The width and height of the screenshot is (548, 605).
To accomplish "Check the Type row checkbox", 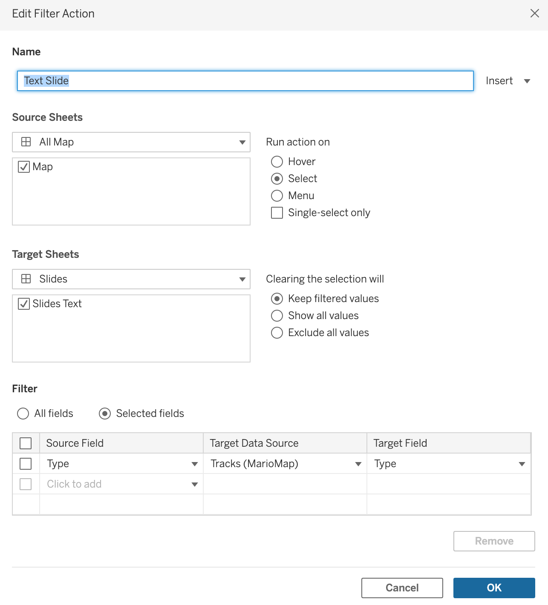I will [26, 464].
